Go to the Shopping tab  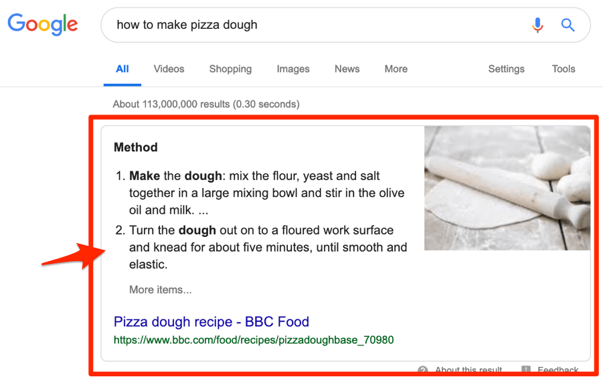click(x=230, y=69)
